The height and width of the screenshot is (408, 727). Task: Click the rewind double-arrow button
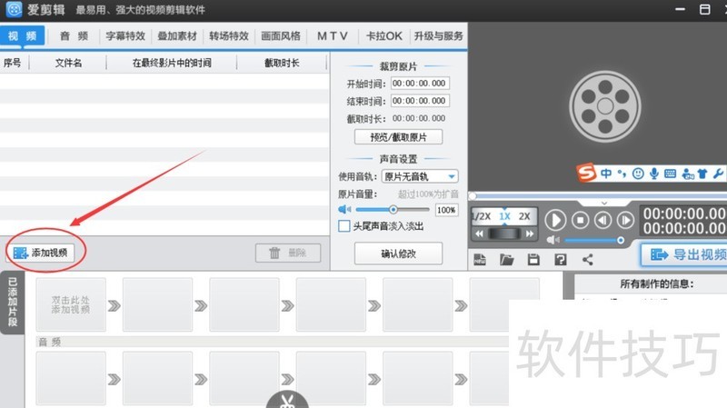480,234
